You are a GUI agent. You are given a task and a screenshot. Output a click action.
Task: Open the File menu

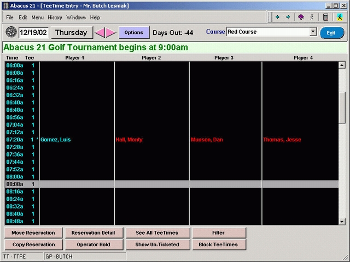click(10, 17)
